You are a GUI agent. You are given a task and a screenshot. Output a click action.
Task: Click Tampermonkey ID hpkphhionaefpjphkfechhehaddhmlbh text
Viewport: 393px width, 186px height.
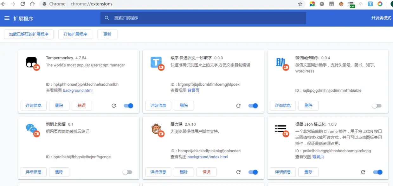click(82, 84)
